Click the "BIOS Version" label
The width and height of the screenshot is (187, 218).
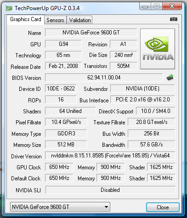pyautogui.click(x=27, y=78)
